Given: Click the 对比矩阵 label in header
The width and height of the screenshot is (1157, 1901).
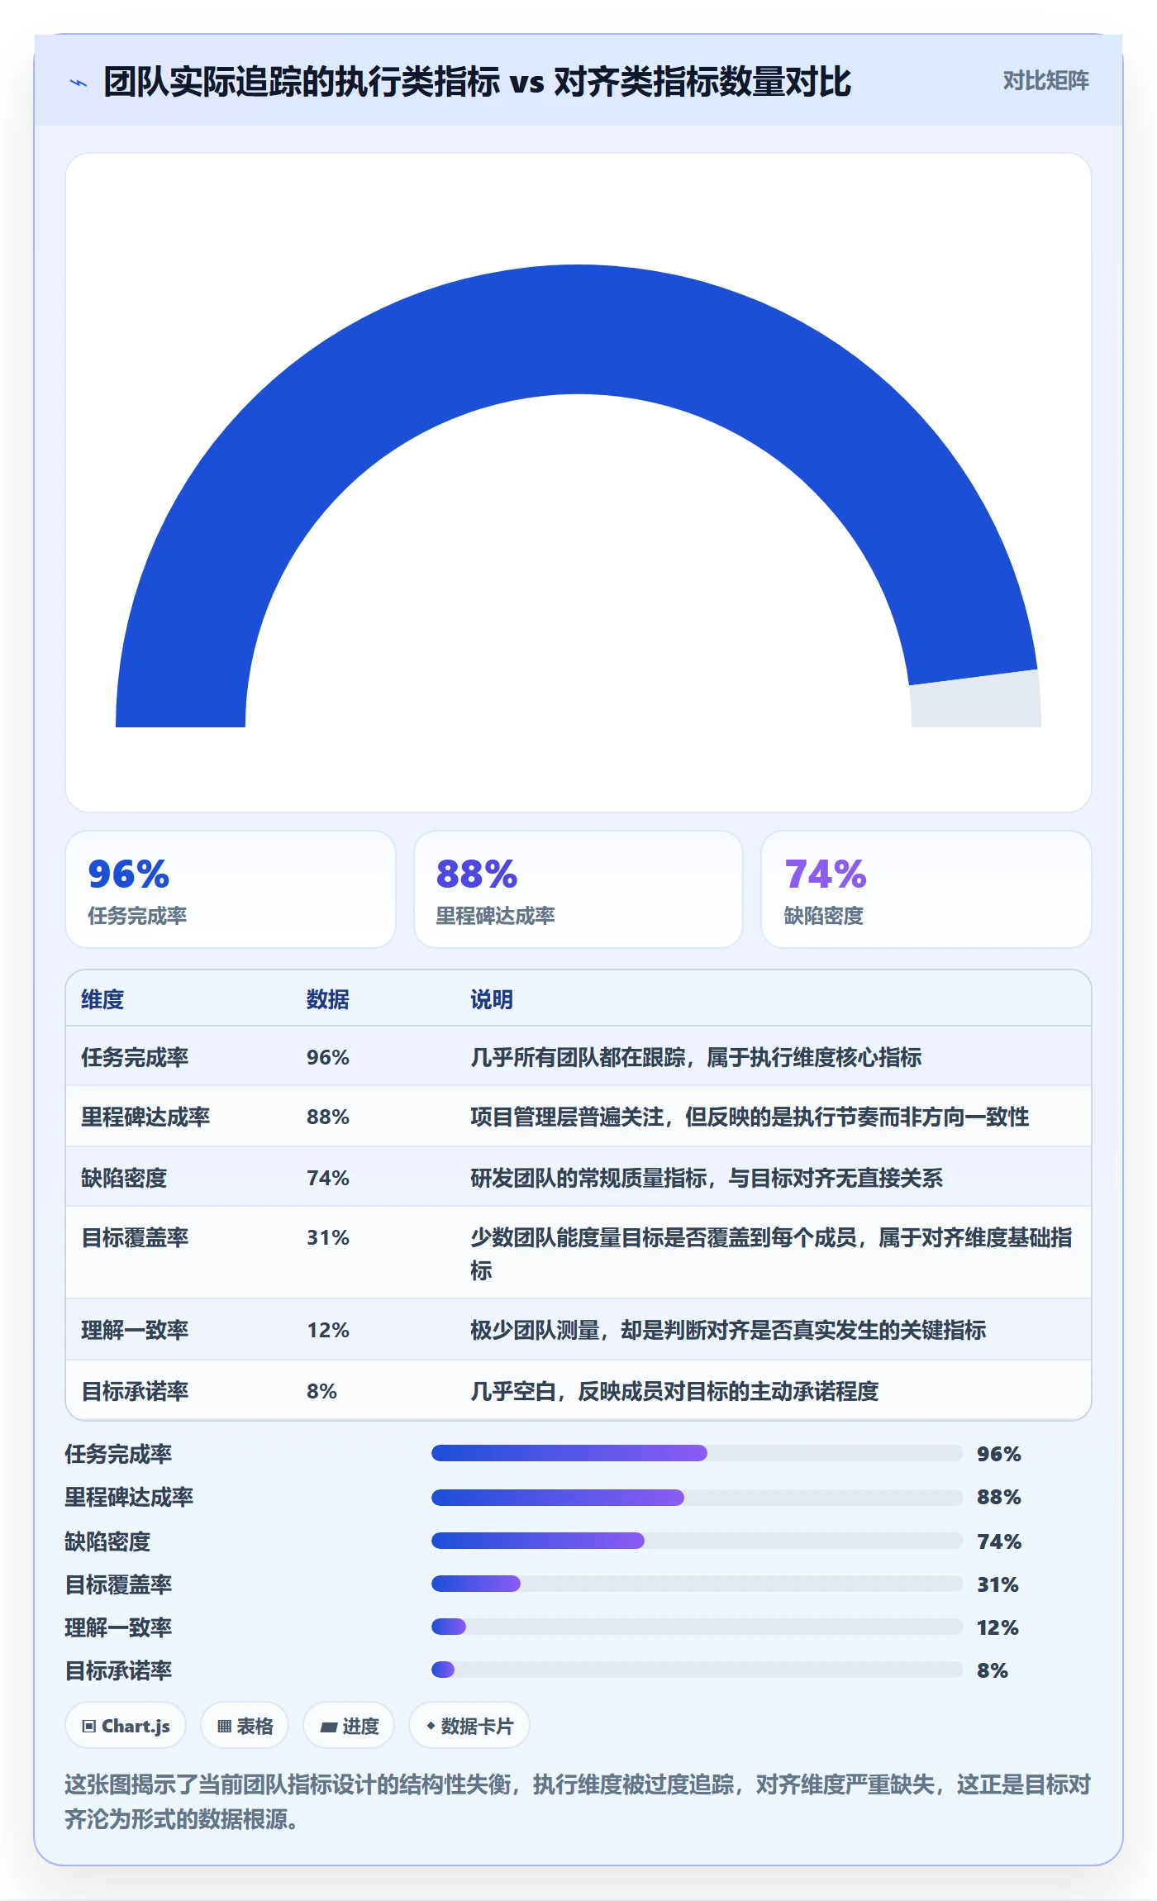Looking at the screenshot, I should [1045, 80].
